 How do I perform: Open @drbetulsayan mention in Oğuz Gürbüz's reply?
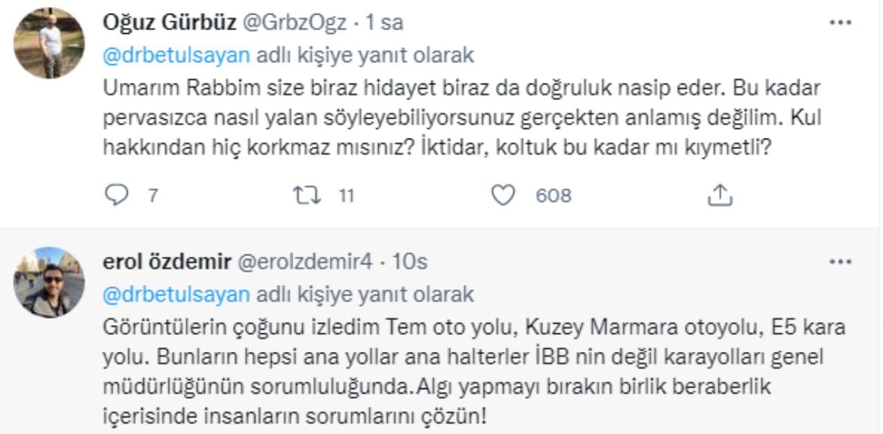click(x=176, y=56)
